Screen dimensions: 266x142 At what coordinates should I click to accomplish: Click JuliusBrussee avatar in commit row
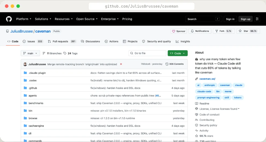pos(25,64)
